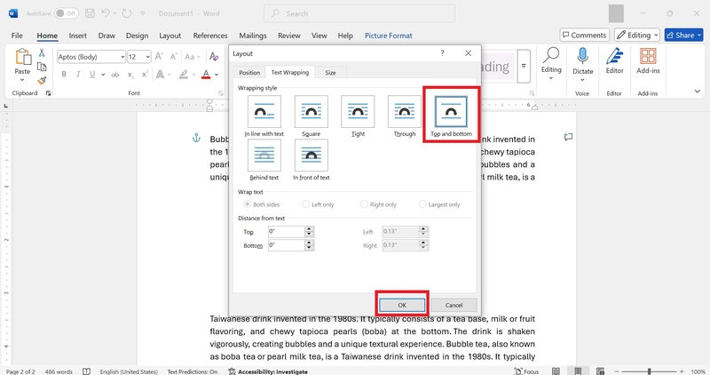
Task: Open the Editing mode dropdown
Action: click(637, 35)
